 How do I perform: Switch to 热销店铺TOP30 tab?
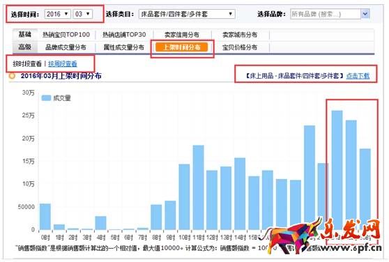click(124, 35)
